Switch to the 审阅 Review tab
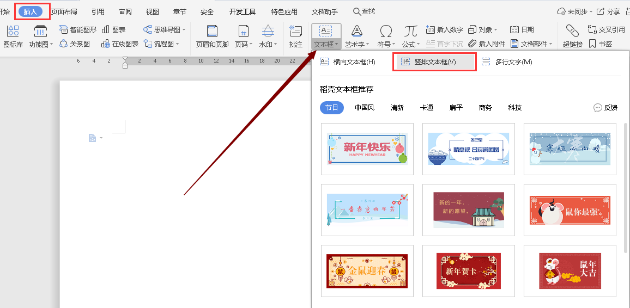The height and width of the screenshot is (308, 630). (125, 11)
